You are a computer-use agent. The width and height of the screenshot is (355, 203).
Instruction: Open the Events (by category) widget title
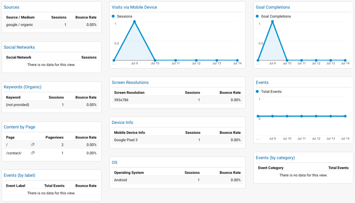tap(275, 158)
